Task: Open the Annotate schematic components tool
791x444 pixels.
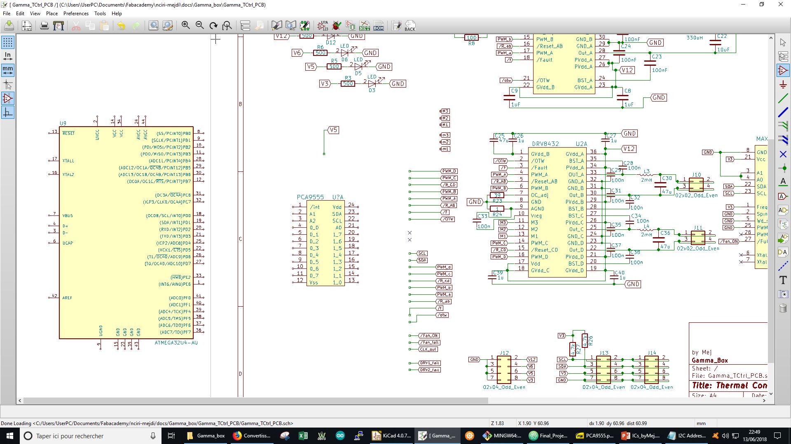Action: tap(323, 26)
